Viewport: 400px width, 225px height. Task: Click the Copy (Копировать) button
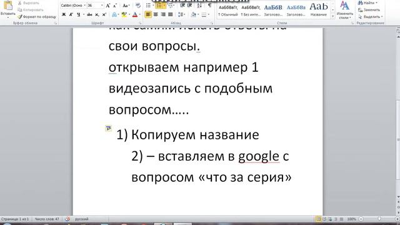pos(30,10)
